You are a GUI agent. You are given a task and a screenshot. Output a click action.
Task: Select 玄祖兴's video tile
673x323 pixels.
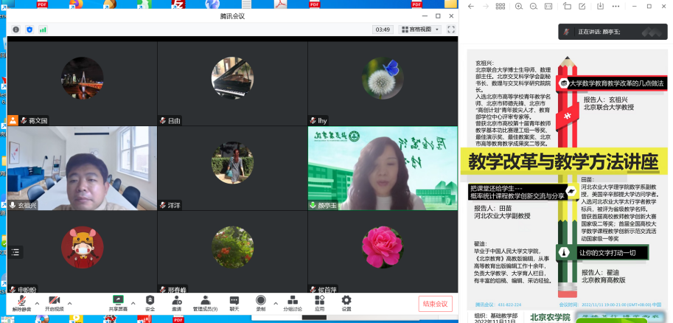[82, 168]
